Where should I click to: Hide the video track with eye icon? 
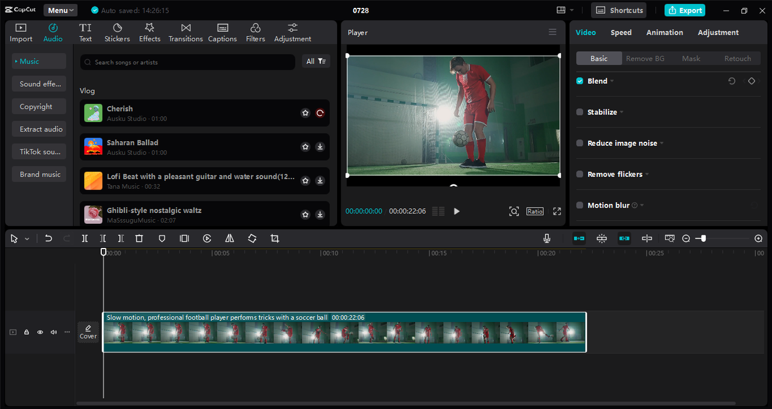coord(40,332)
